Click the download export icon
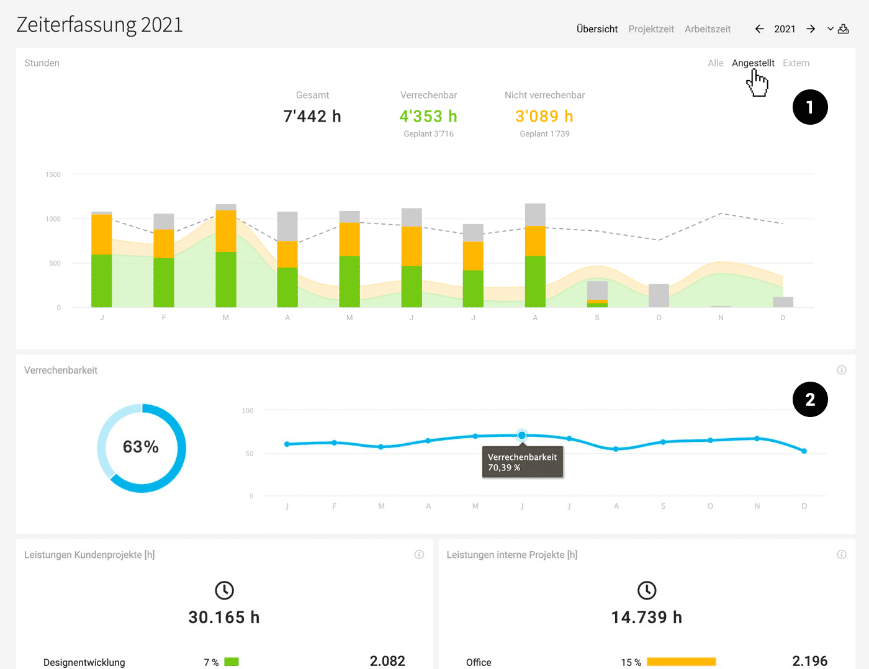Screen dimensions: 869x669 (844, 29)
